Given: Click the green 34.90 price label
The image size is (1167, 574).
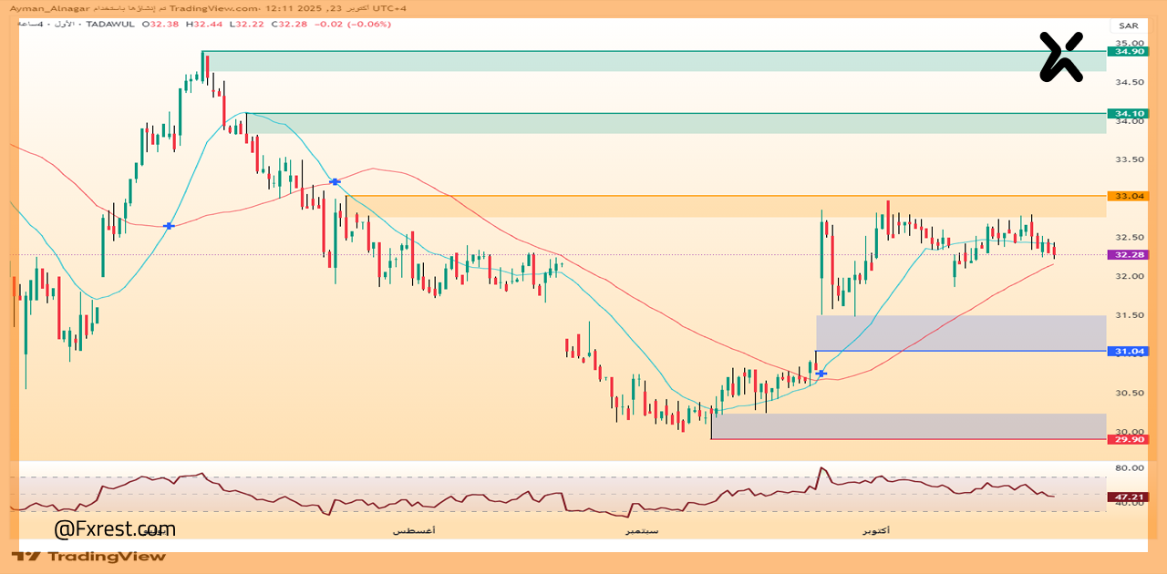Looking at the screenshot, I should point(1127,52).
